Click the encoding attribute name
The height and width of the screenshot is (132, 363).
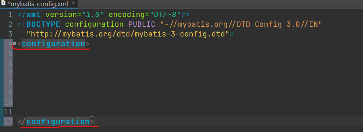pos(126,15)
